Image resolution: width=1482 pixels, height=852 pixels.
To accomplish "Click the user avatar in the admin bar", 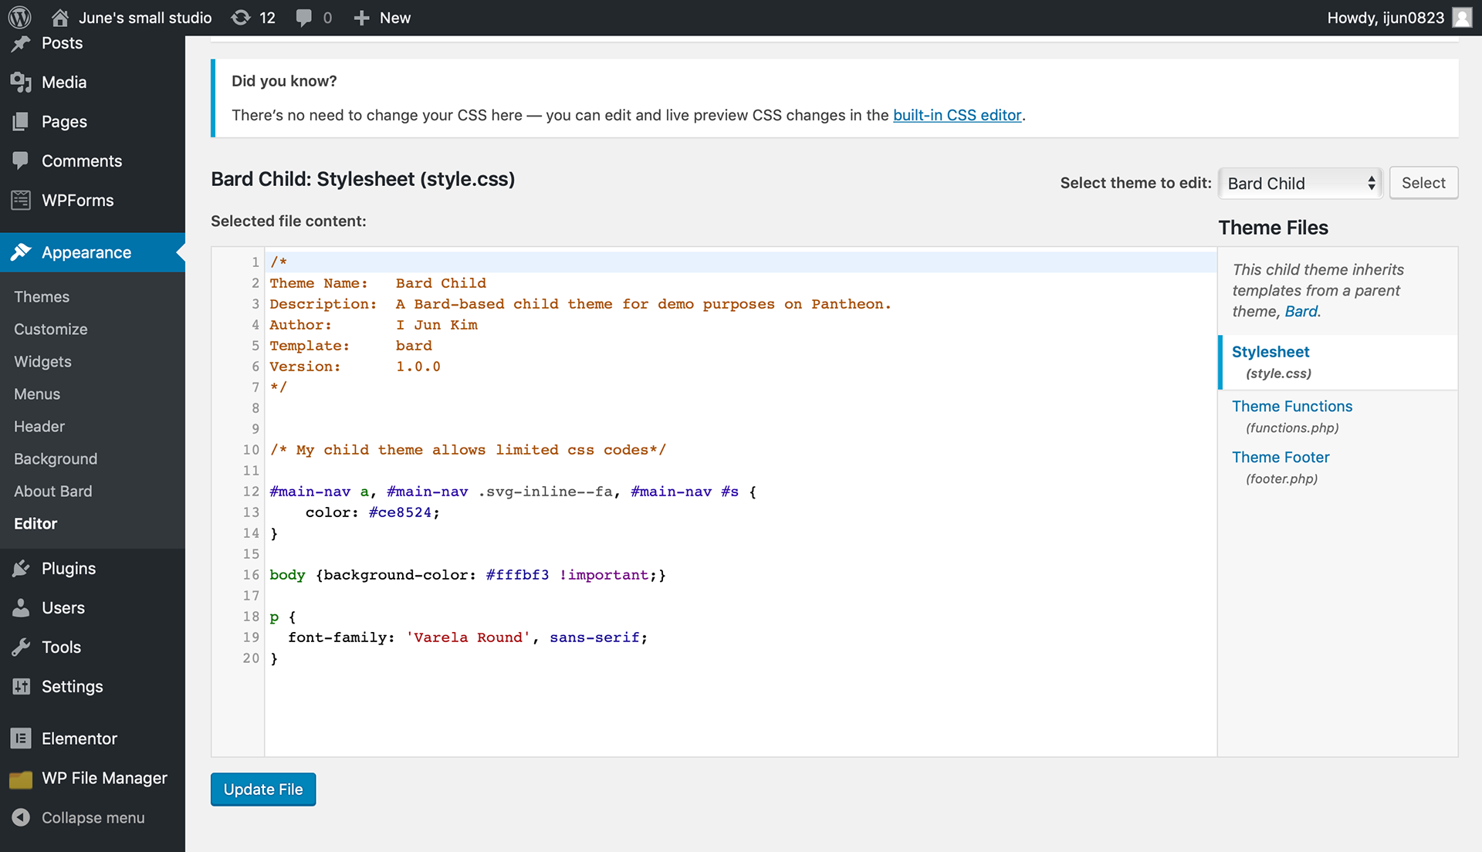I will point(1462,17).
